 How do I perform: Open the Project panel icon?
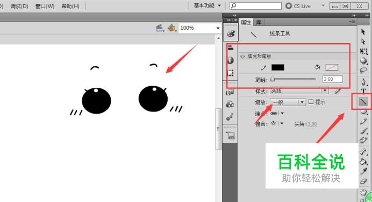pos(231,135)
